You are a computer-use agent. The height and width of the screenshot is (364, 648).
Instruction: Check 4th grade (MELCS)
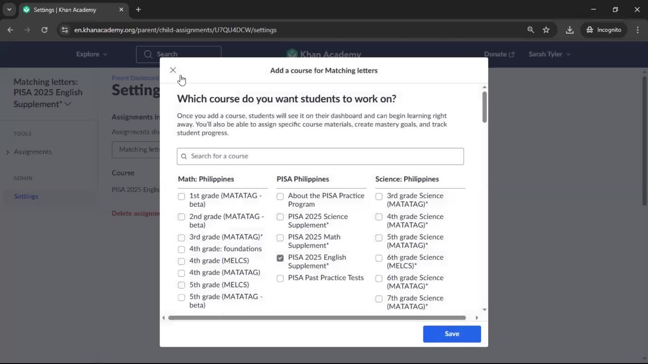point(181,261)
